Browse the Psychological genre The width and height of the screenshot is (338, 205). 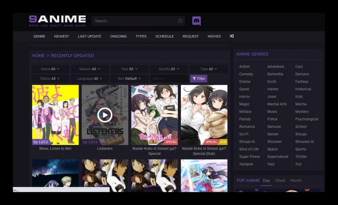(x=307, y=119)
